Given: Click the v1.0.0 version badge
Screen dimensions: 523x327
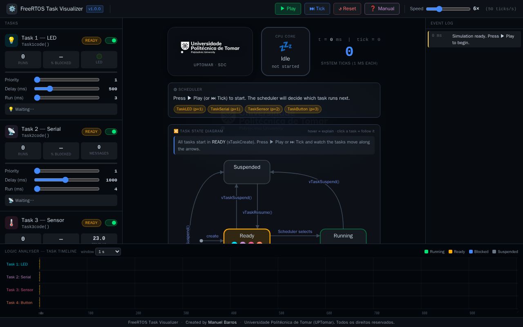Looking at the screenshot, I should [x=95, y=9].
